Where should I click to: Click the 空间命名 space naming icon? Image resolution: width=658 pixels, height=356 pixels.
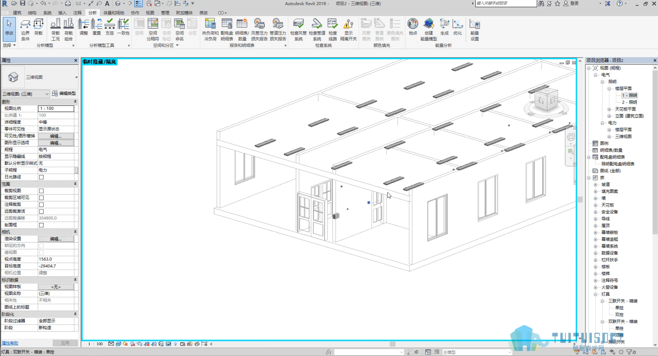pos(179,29)
